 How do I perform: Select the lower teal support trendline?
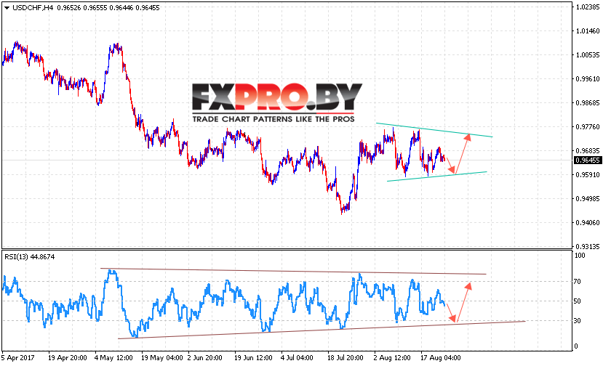(437, 176)
